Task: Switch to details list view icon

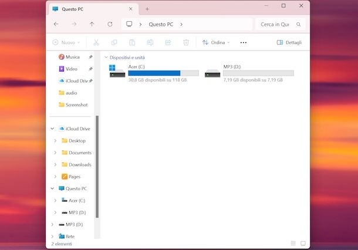Action: click(293, 243)
